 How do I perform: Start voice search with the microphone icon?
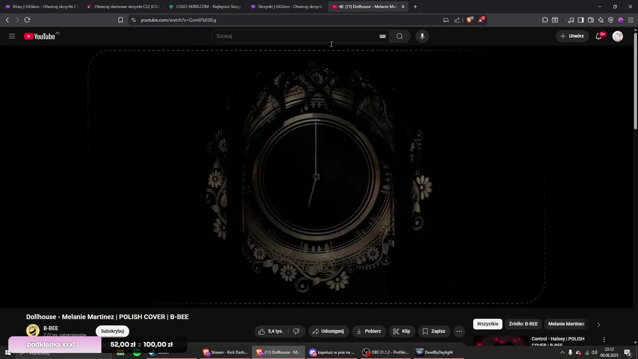[422, 36]
